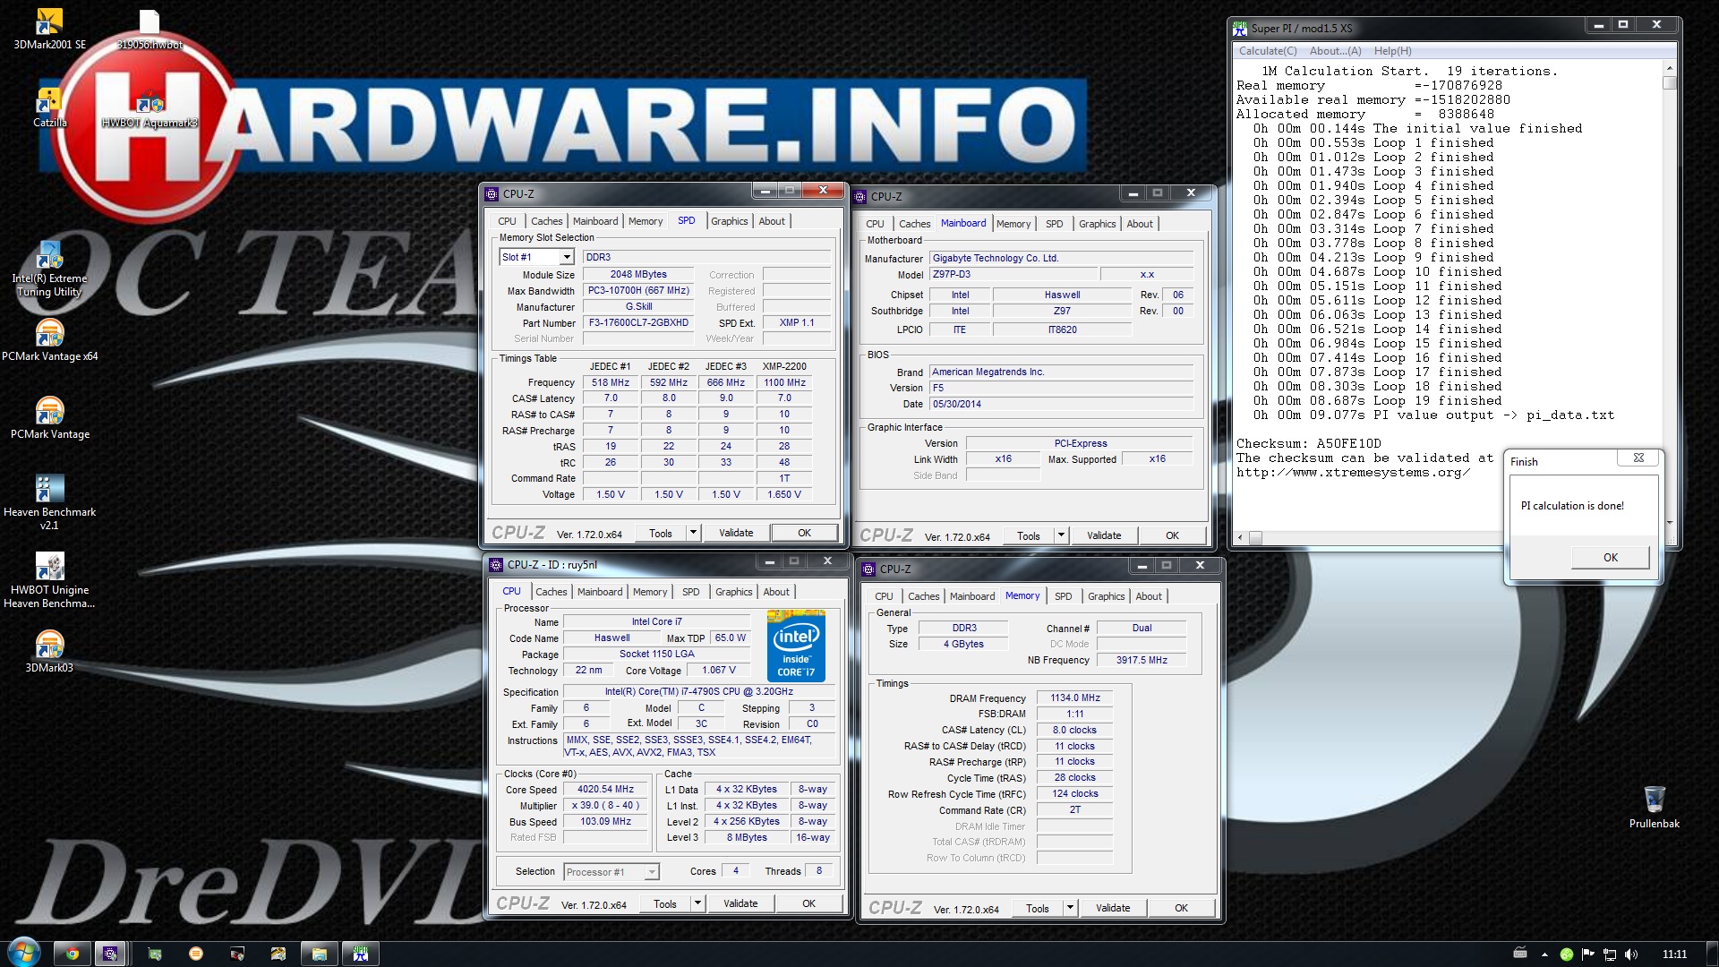Select About tab in ruy5nl CPU window
The height and width of the screenshot is (967, 1719).
(776, 592)
